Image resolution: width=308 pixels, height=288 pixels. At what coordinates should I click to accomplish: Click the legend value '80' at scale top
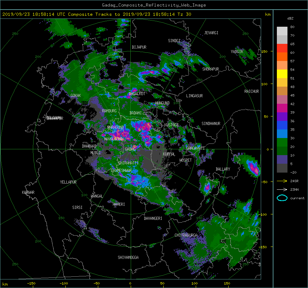pos(292,27)
